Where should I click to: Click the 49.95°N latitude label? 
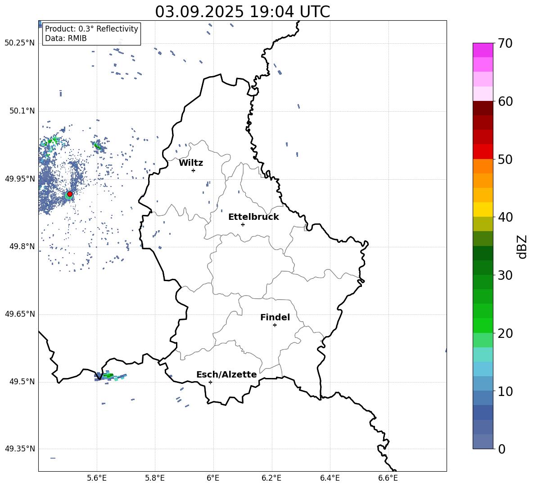tap(20, 178)
